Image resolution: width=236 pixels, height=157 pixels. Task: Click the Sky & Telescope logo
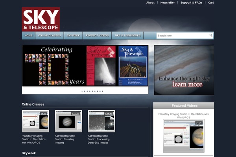(41, 19)
